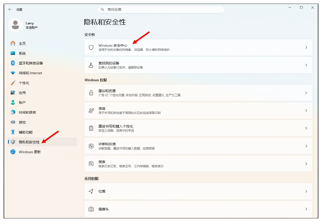322x222 pixels.
Task: Select 个性化 category
Action: coord(43,83)
